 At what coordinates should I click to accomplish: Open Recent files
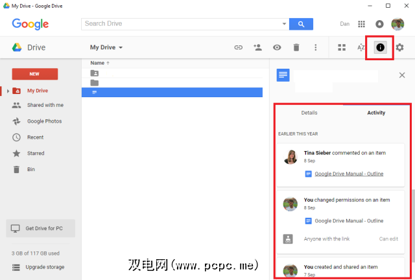coord(35,137)
